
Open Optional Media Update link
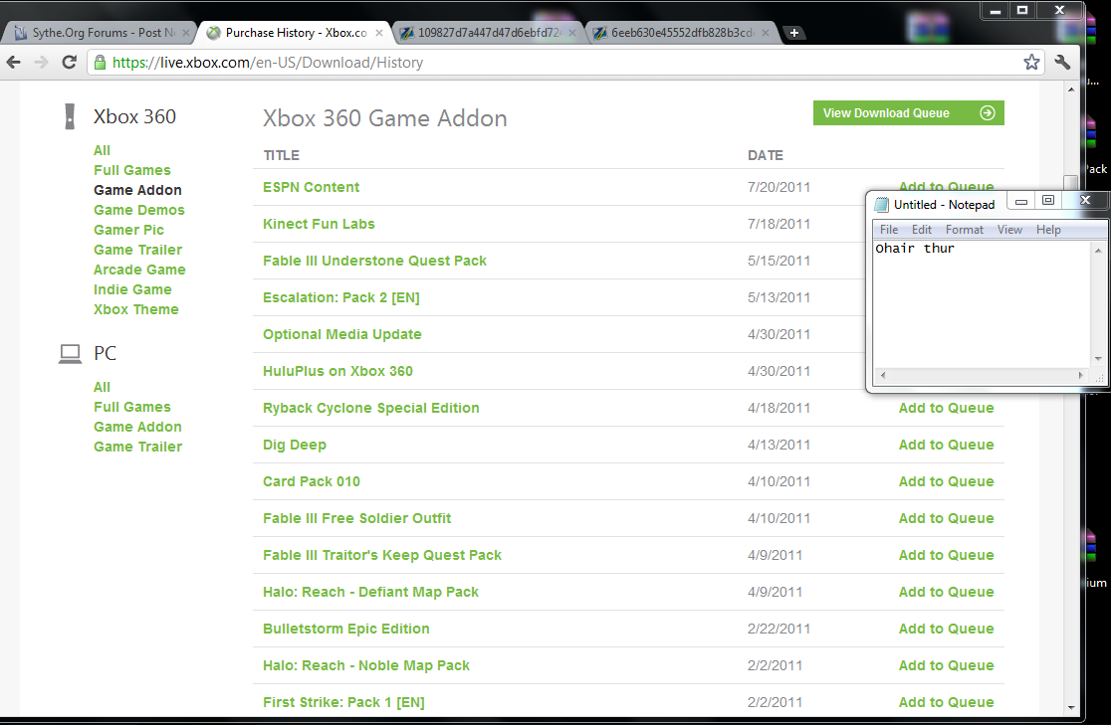[342, 334]
